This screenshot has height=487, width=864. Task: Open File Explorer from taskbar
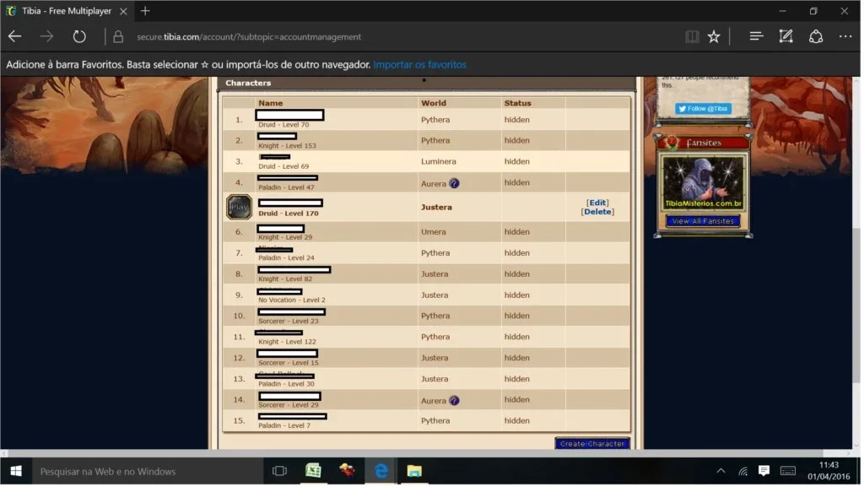coord(414,472)
